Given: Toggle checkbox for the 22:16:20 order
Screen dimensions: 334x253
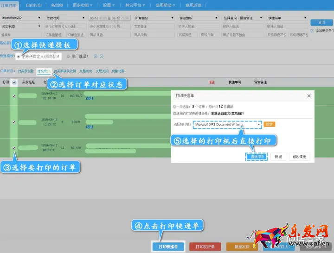Looking at the screenshot, I should pos(14,96).
